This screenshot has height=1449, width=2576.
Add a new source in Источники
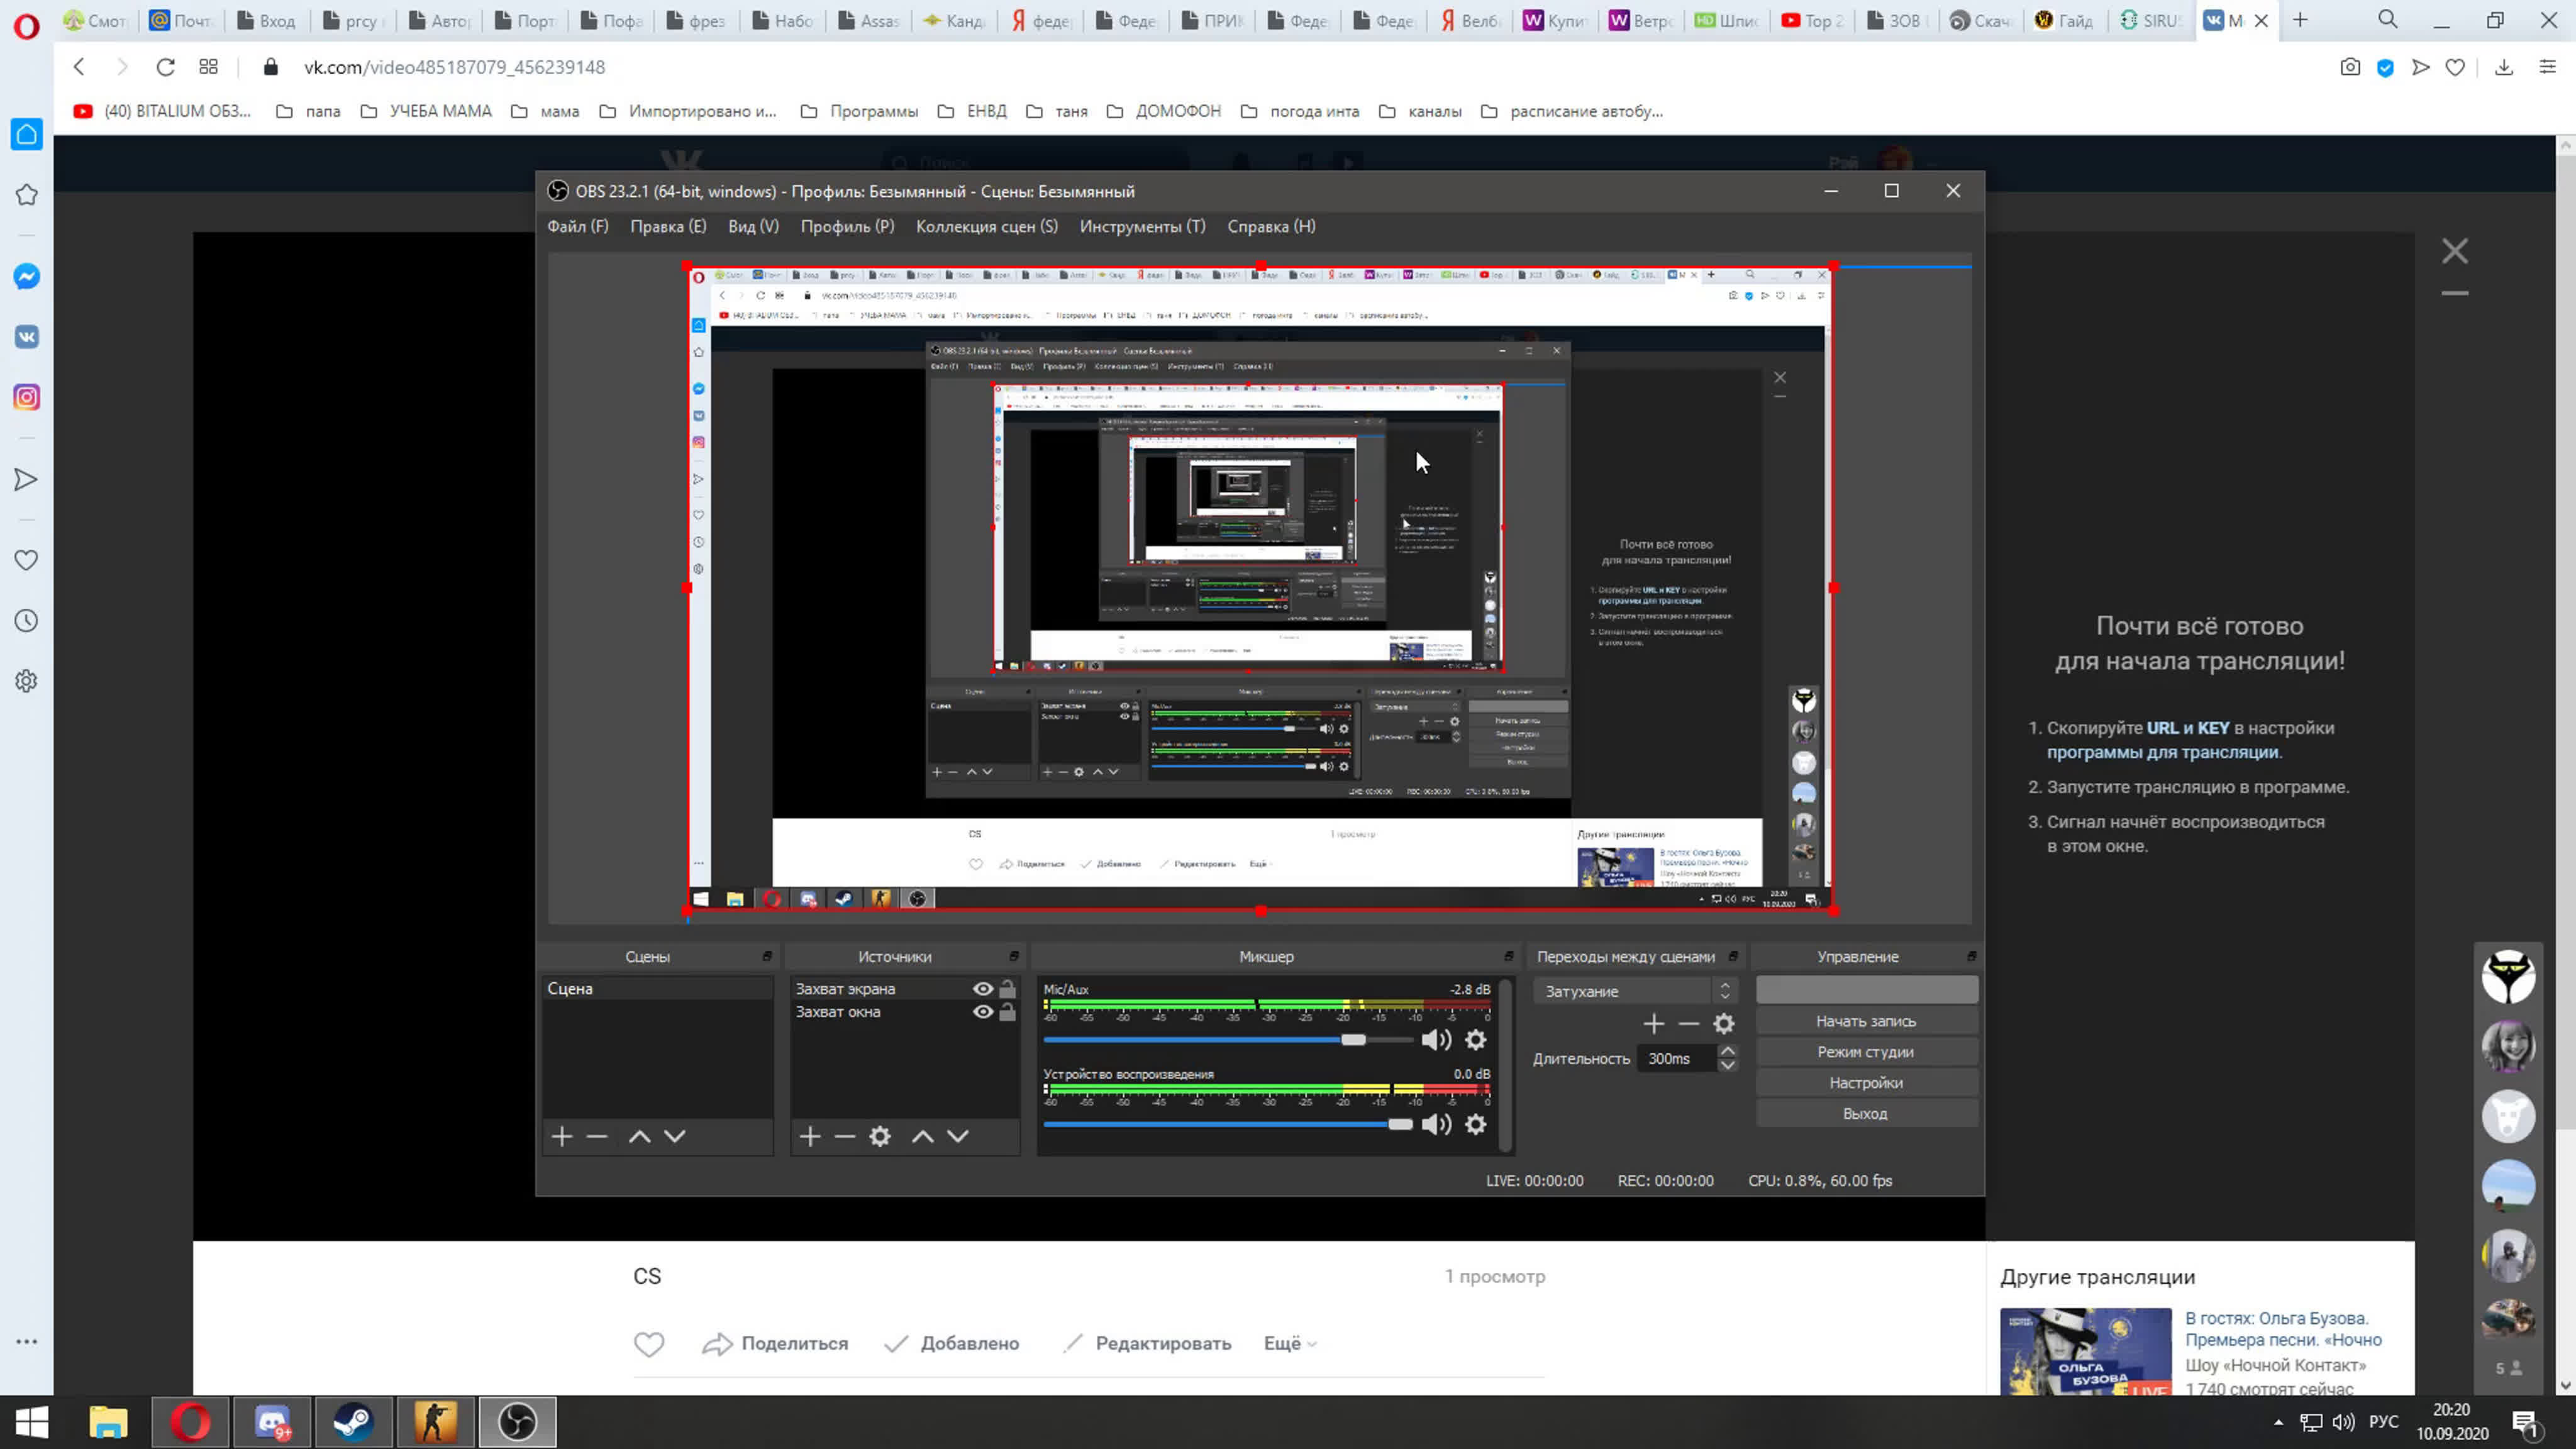[x=810, y=1136]
